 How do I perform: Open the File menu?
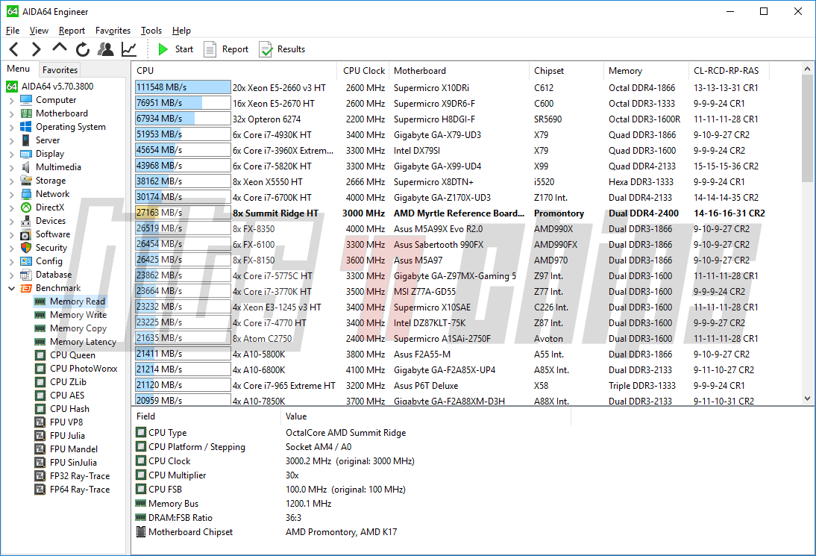[13, 31]
